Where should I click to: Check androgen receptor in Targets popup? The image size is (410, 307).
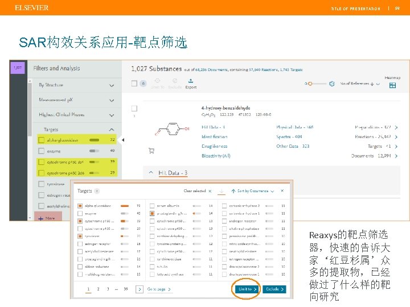(224, 221)
